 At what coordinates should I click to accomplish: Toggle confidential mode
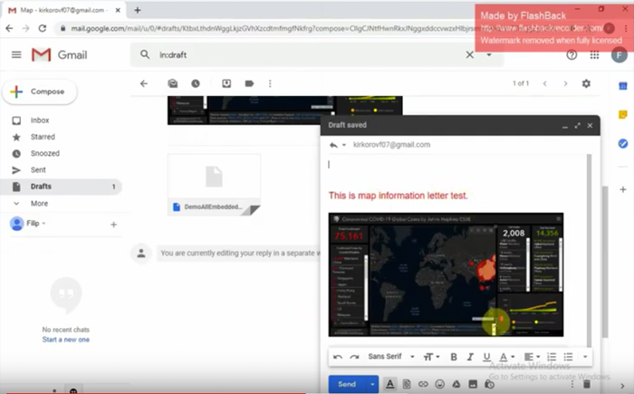pyautogui.click(x=489, y=384)
